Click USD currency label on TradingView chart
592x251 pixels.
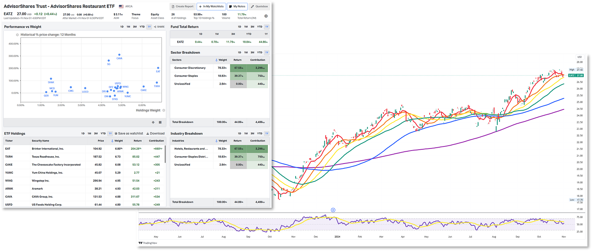pyautogui.click(x=580, y=57)
